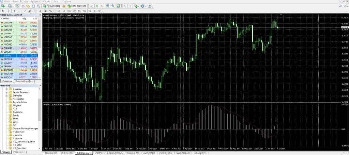The width and height of the screenshot is (349, 155).
Task: Open the USDJPY,H4 chart tab
Action: [100, 153]
